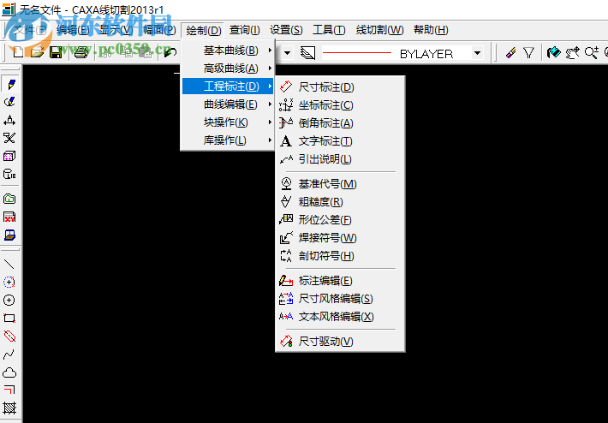
Task: Select the Rectangle drawing tool
Action: click(x=9, y=319)
